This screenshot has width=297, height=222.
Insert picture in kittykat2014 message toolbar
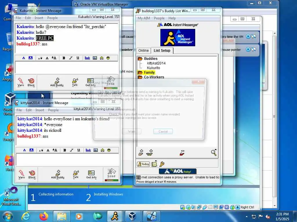pos(96,150)
